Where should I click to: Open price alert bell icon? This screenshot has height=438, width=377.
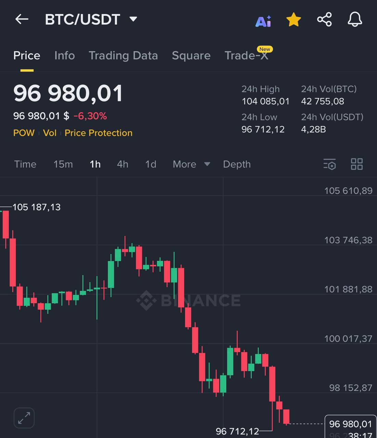point(355,20)
